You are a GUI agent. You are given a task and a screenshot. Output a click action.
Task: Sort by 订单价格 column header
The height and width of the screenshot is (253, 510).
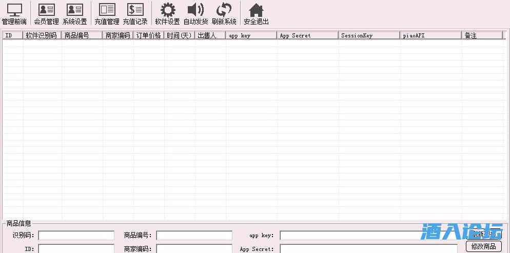pyautogui.click(x=149, y=35)
